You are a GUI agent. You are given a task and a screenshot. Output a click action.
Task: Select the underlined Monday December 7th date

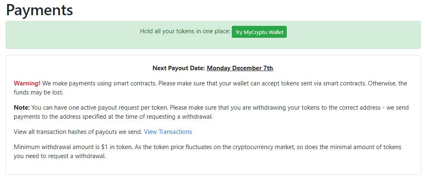[240, 68]
